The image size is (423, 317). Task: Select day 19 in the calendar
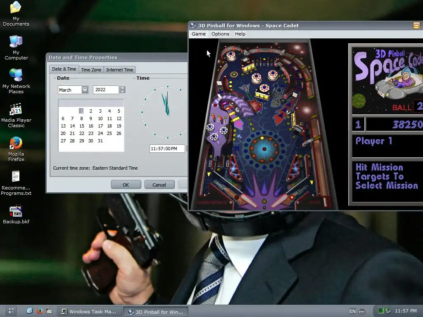pyautogui.click(x=119, y=126)
